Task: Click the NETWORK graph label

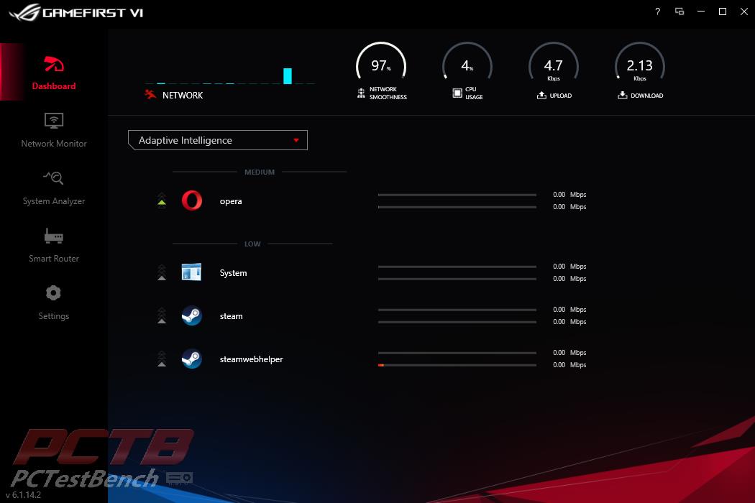Action: point(183,96)
